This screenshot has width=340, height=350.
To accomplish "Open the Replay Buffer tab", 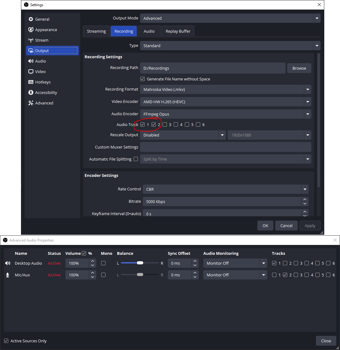I will [178, 31].
